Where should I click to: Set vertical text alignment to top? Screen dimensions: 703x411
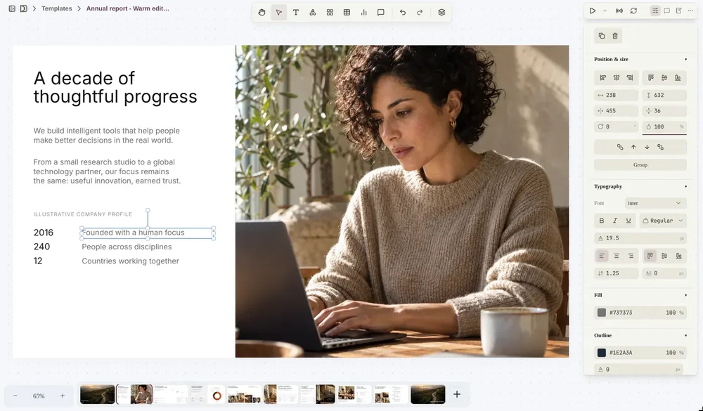click(650, 256)
